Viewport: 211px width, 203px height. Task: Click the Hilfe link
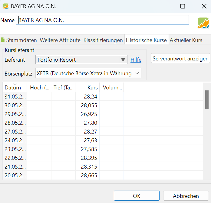pyautogui.click(x=136, y=60)
